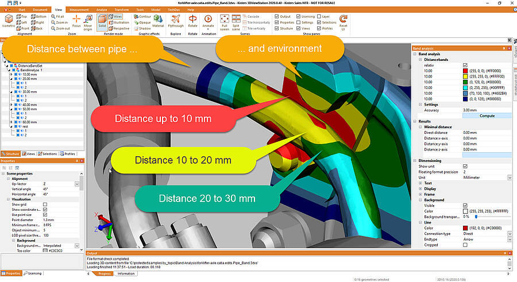Set the view alignment to Top
Image resolution: width=517 pixels, height=282 pixels.
point(22,17)
